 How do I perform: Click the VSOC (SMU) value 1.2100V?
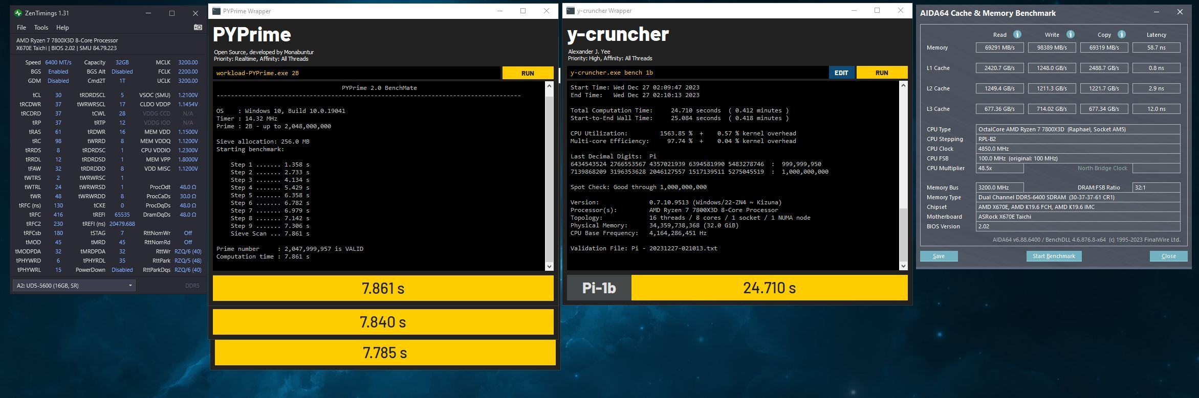pos(188,95)
